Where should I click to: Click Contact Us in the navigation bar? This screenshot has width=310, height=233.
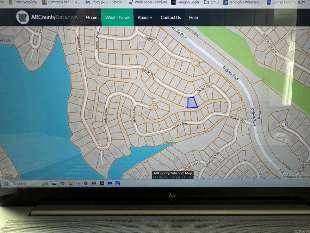(x=170, y=18)
